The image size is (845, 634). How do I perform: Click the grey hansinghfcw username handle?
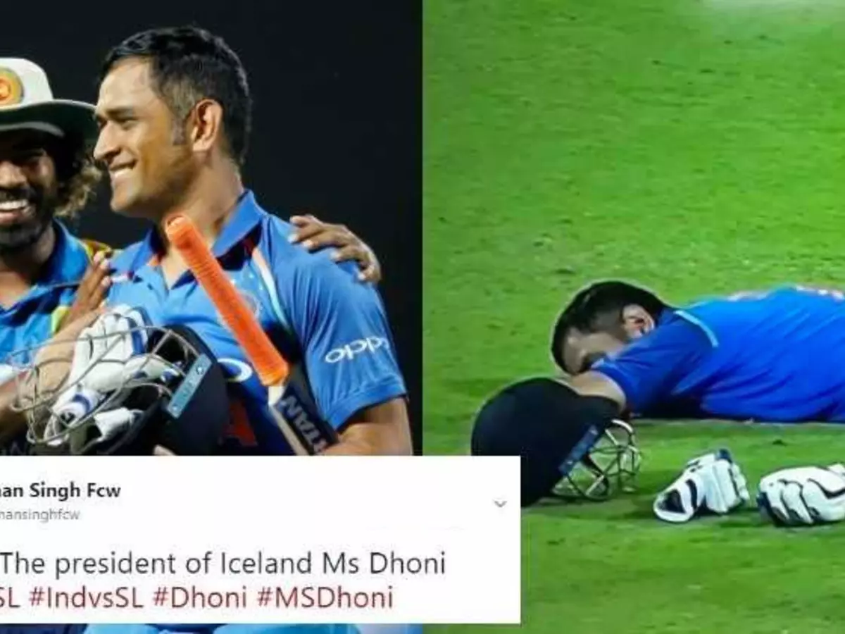[40, 514]
